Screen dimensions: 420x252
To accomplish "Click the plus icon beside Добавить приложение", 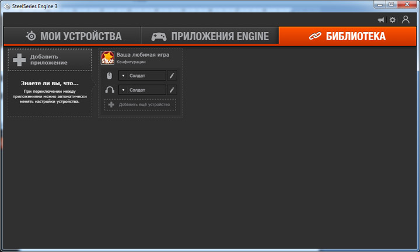I will [19, 60].
